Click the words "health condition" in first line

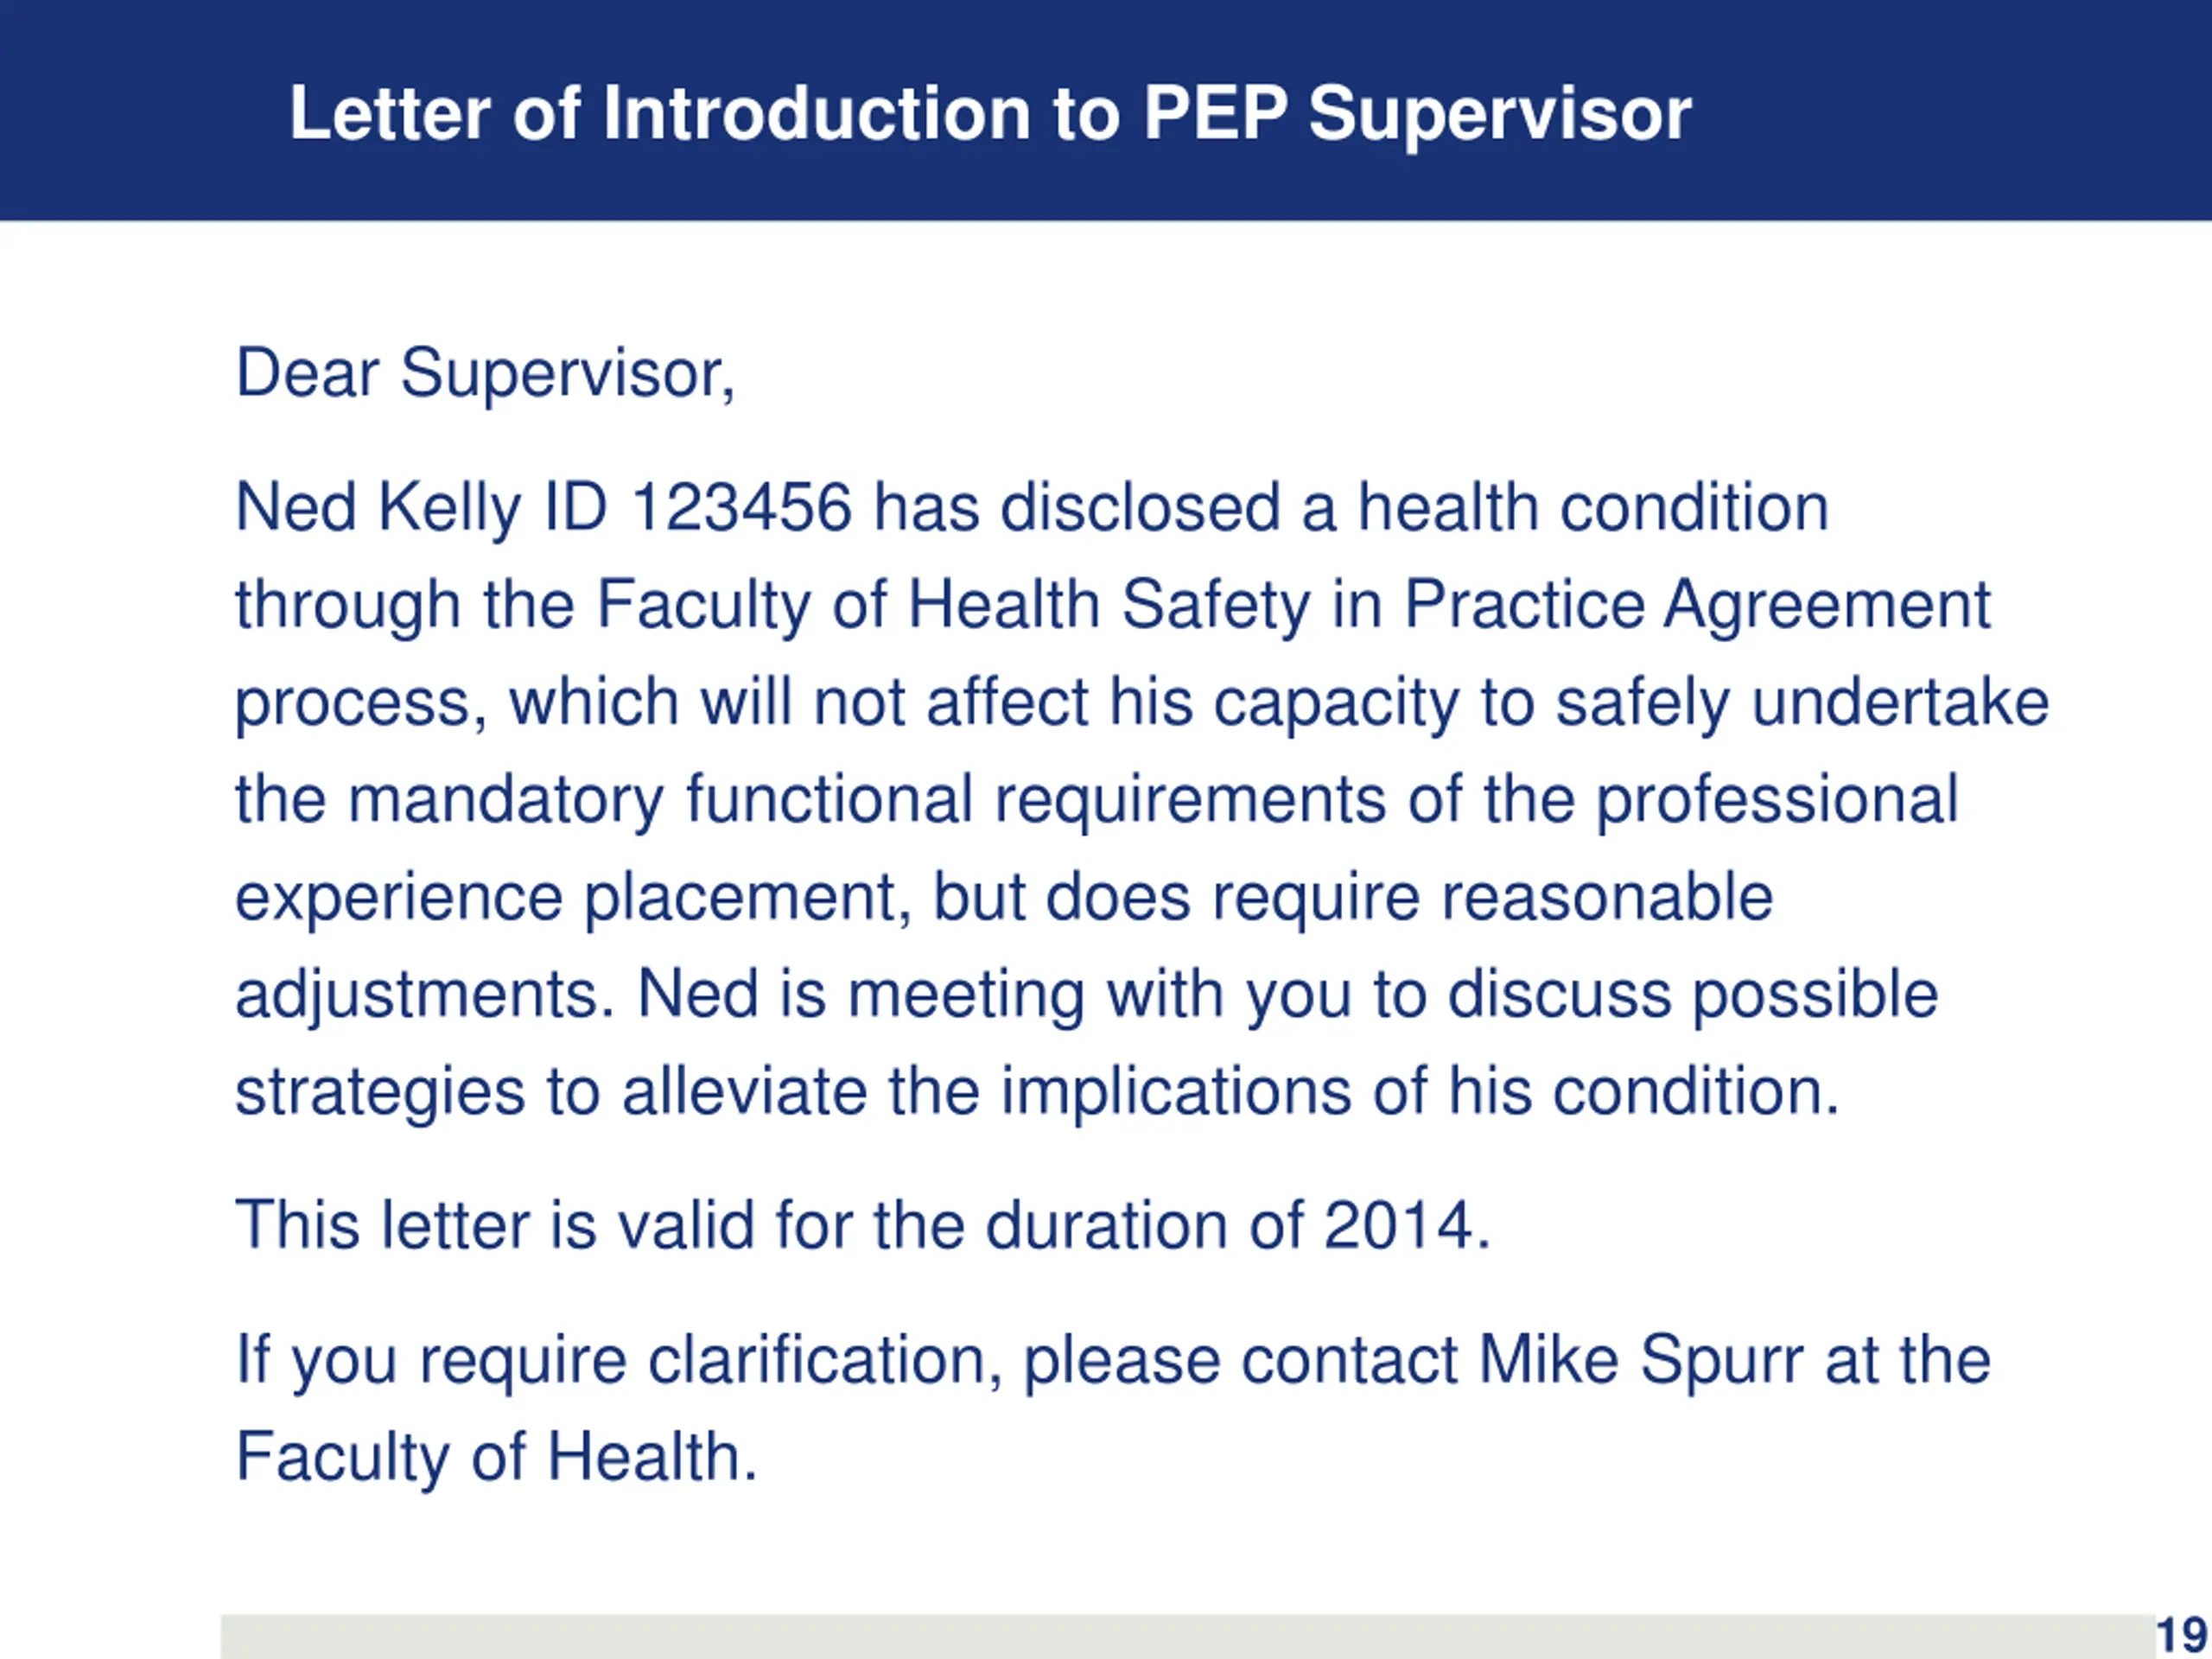[x=1592, y=507]
